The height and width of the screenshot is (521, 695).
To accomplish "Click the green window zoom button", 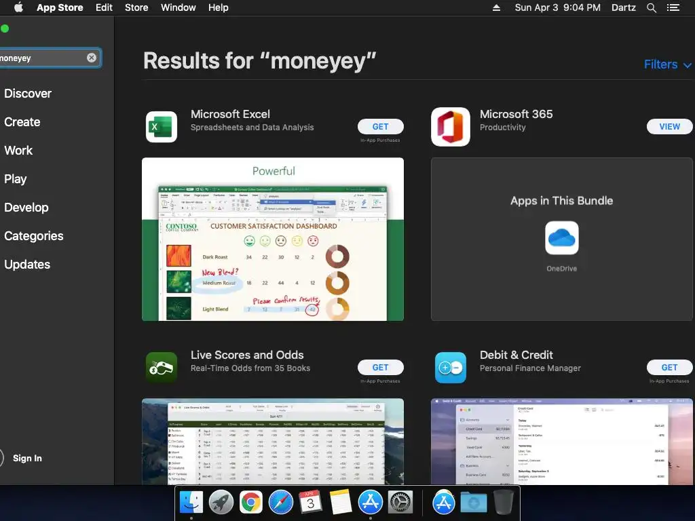I will [5, 28].
